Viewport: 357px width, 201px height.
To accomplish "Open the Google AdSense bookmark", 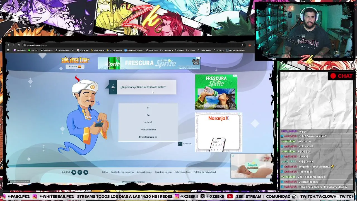I will click(114, 51).
